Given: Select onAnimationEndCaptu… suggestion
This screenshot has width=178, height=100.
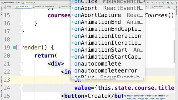Looking at the screenshot, I should click(108, 29).
